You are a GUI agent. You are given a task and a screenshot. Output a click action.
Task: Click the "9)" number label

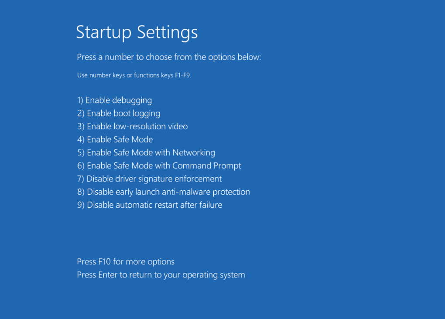click(x=80, y=205)
